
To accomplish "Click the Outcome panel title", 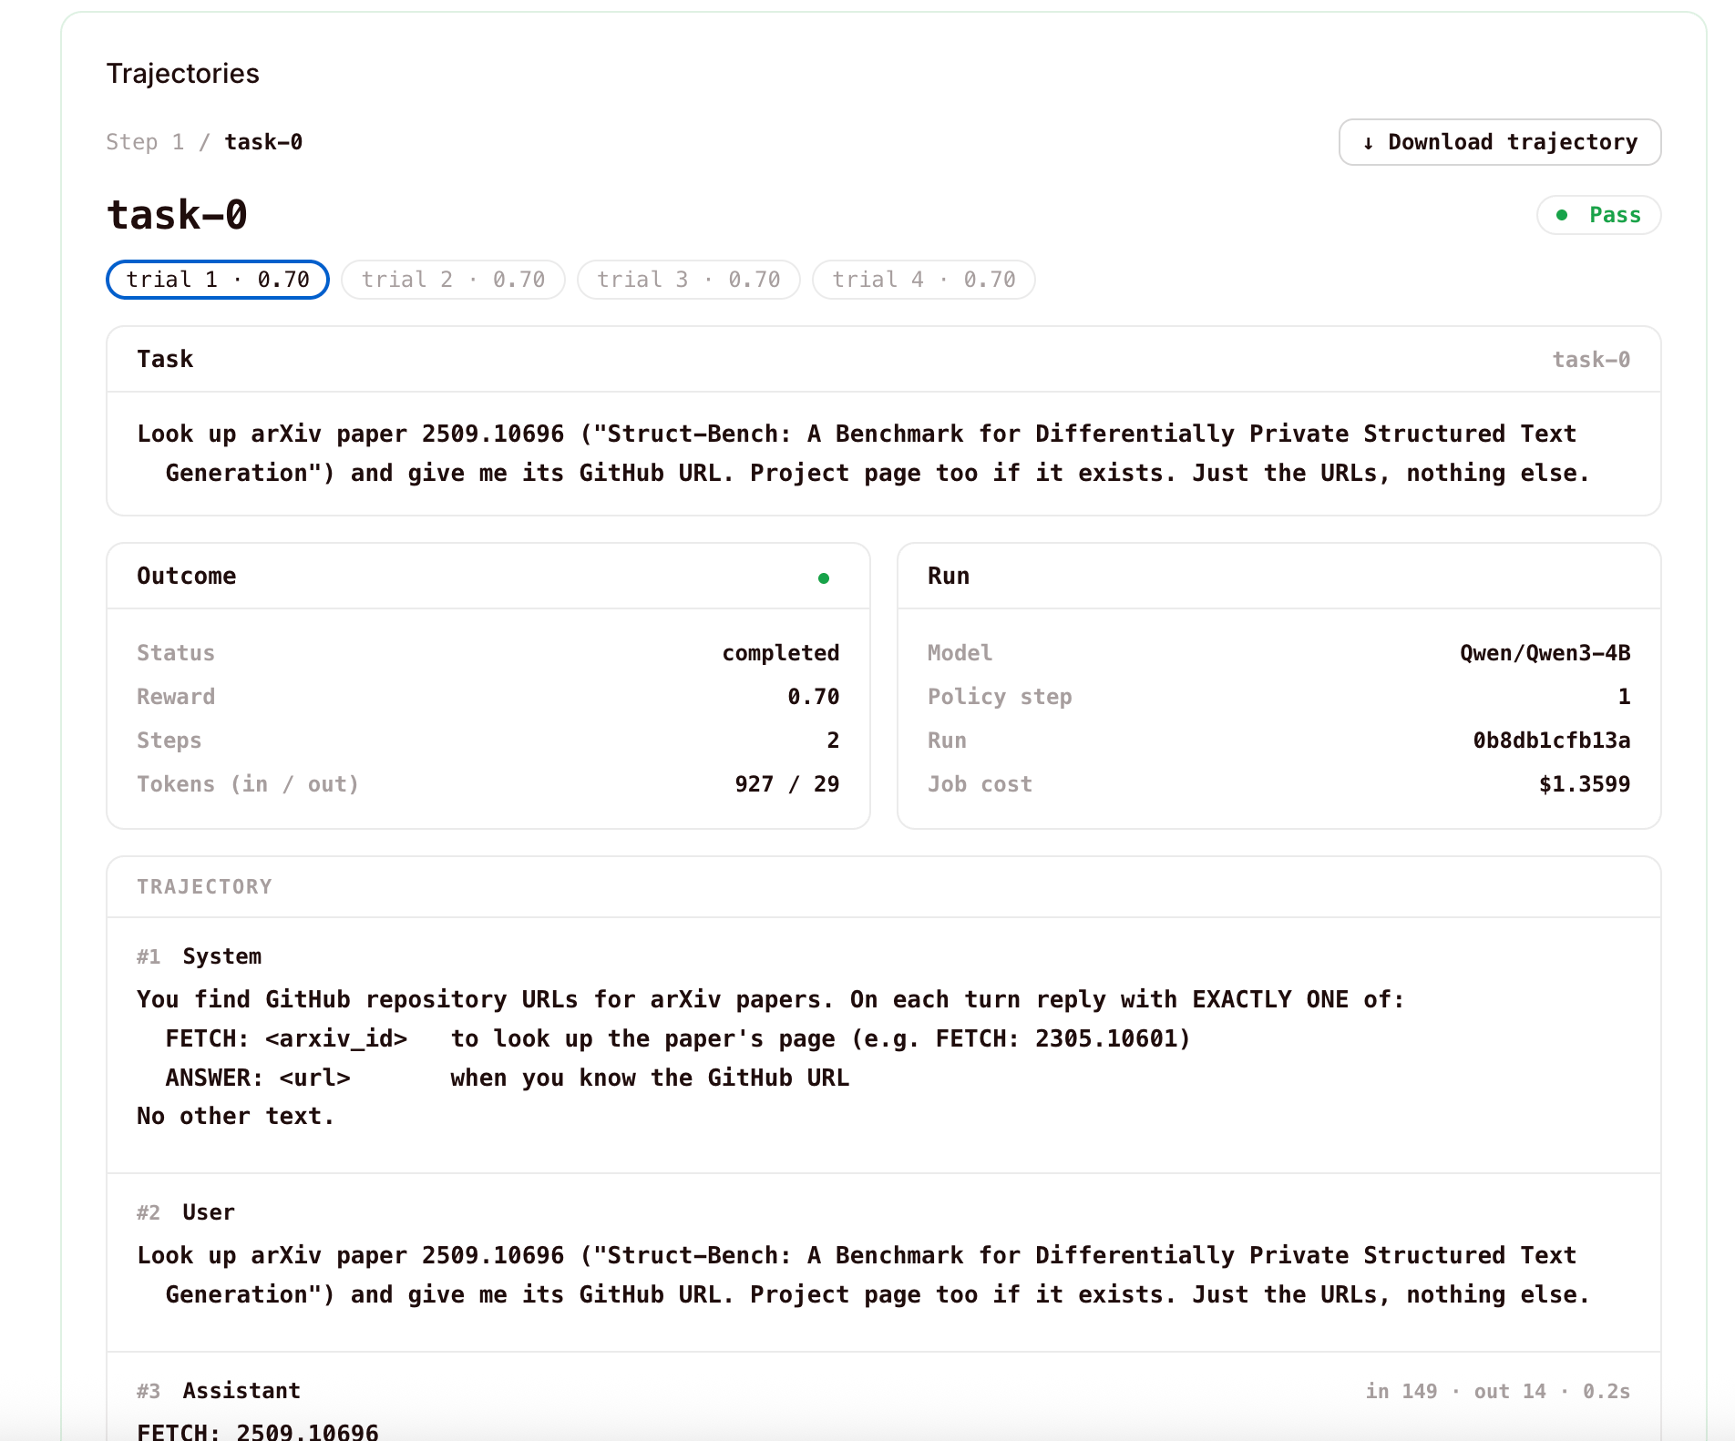I will [187, 577].
